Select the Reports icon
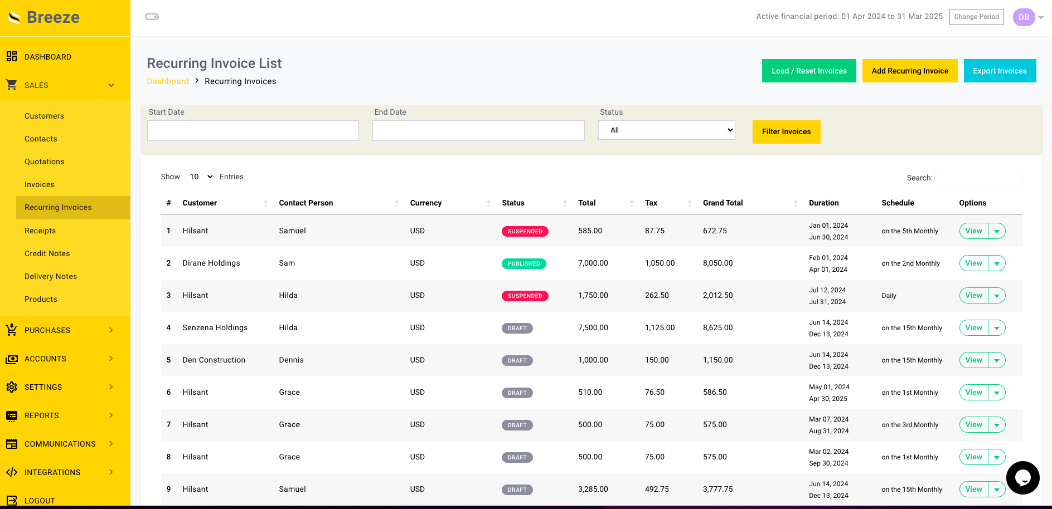 coord(12,415)
